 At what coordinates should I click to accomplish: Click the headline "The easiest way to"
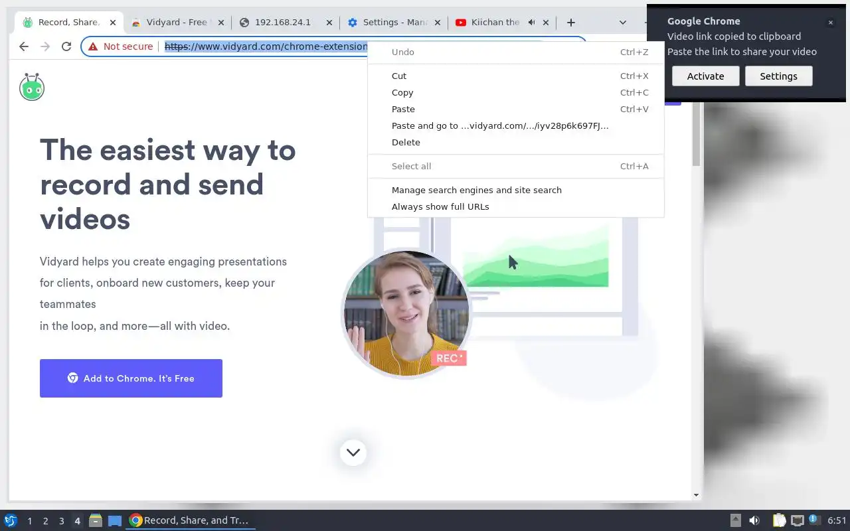(168, 150)
